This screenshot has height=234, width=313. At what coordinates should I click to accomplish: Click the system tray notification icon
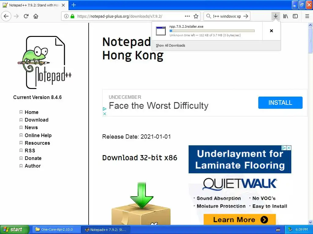pyautogui.click(x=290, y=230)
